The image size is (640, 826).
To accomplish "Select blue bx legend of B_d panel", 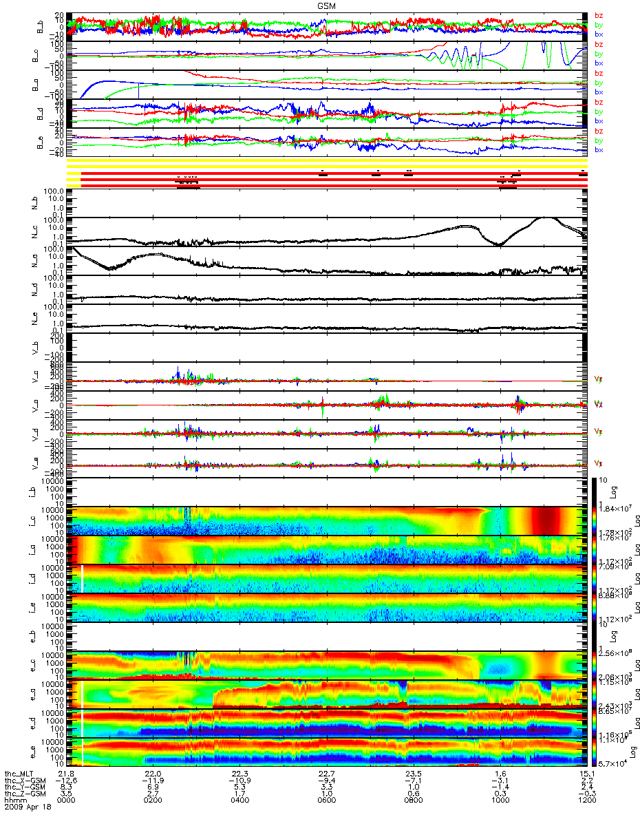I will point(599,120).
